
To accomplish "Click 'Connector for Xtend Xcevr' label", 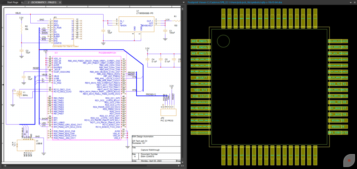I will [65, 46].
